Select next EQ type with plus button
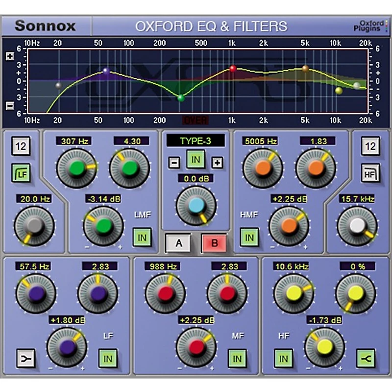The height and width of the screenshot is (392, 392). click(x=217, y=163)
